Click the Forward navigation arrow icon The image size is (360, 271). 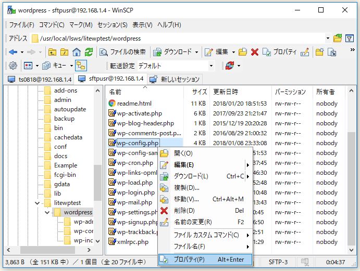coord(31,52)
